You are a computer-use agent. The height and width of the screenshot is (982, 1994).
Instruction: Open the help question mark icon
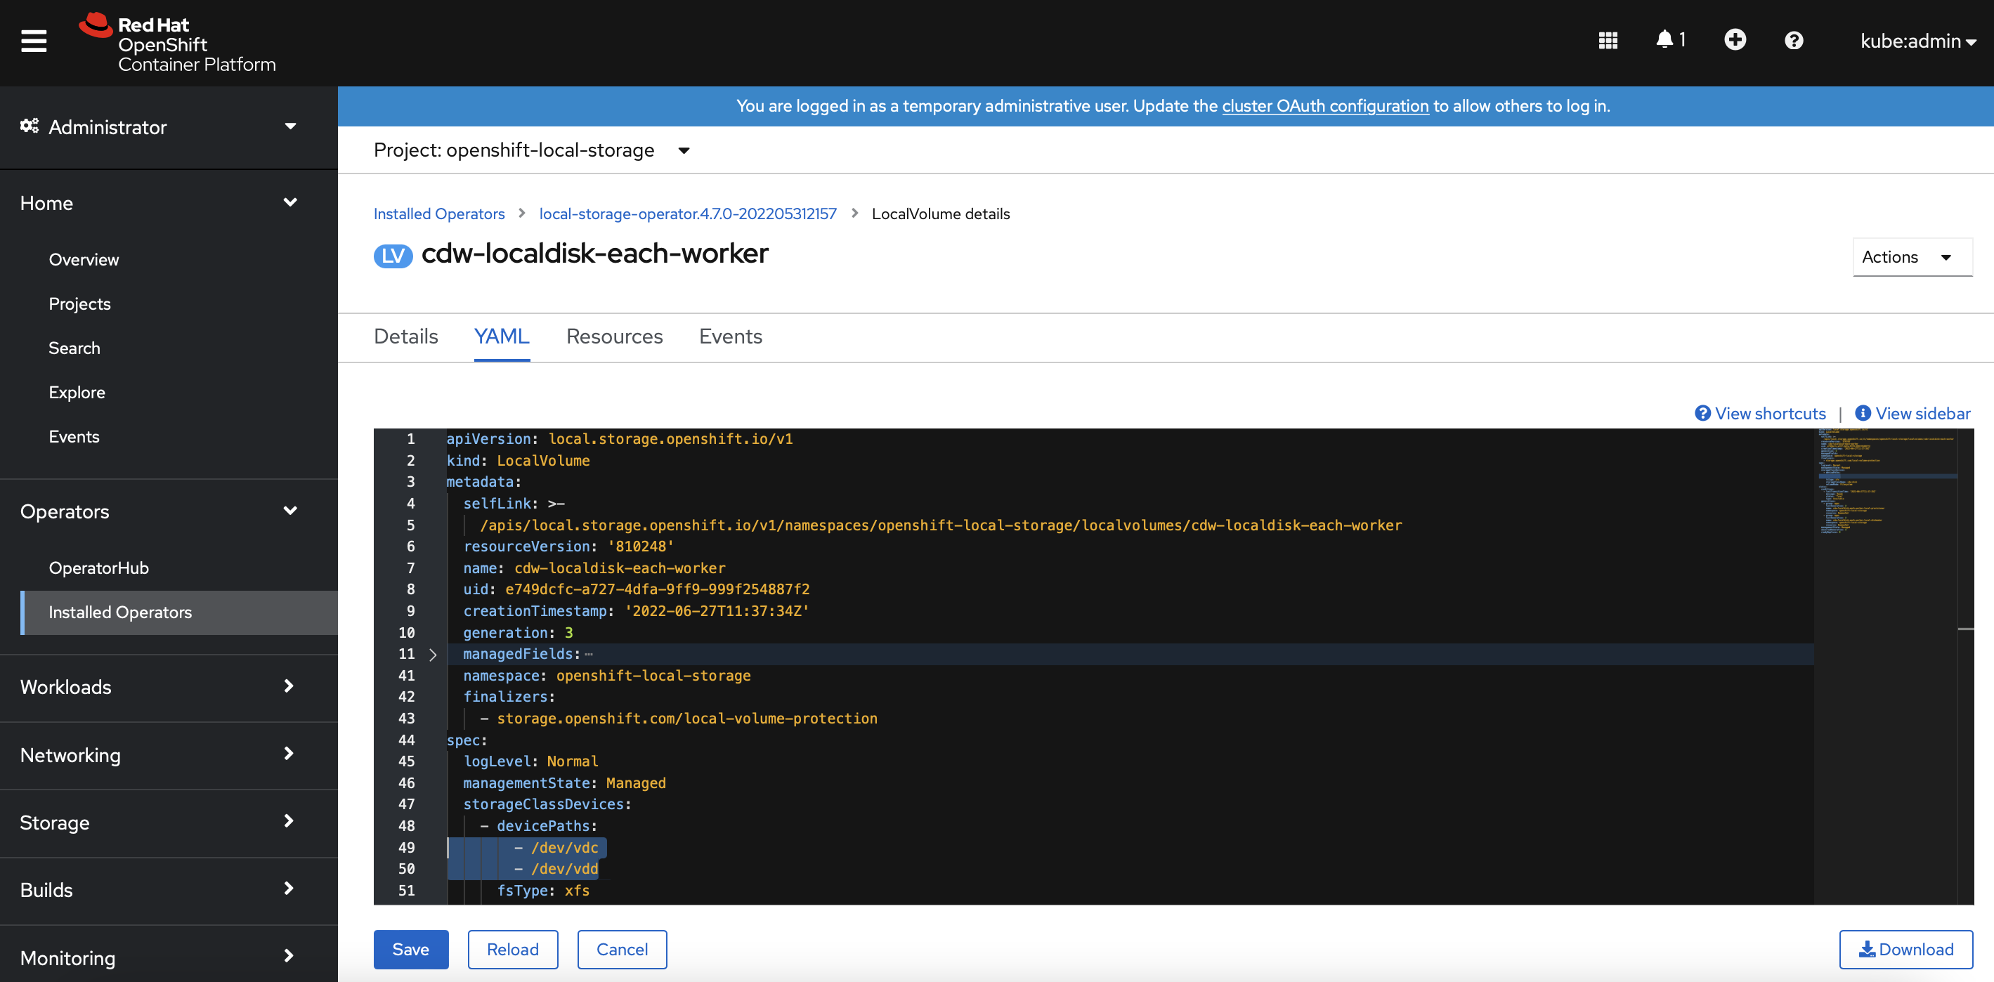point(1794,40)
